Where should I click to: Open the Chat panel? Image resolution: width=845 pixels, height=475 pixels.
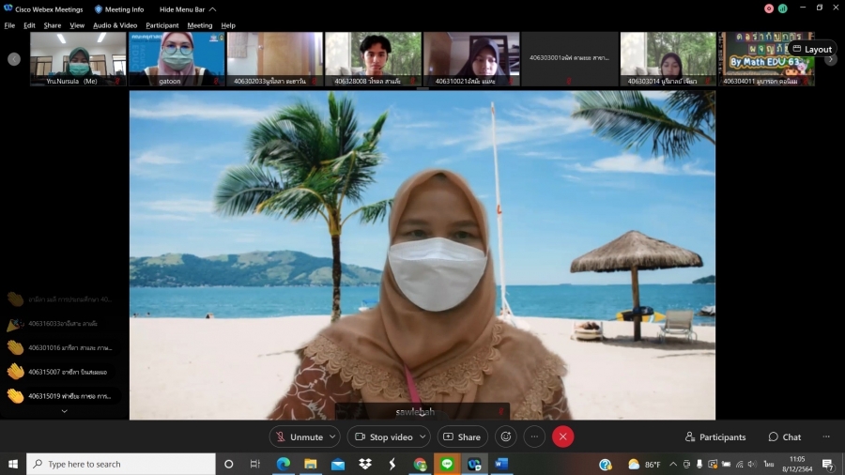785,437
